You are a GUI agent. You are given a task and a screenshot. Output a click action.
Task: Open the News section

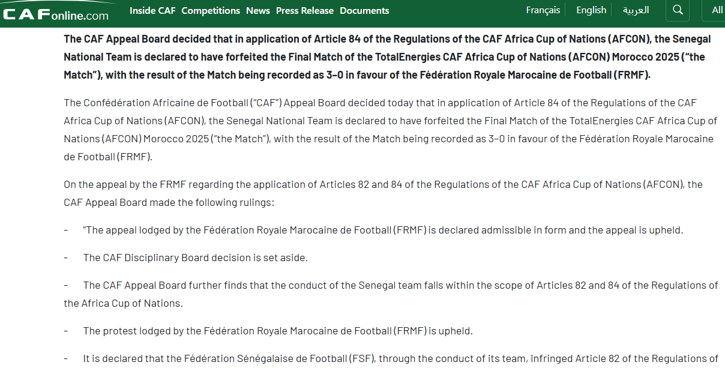(258, 11)
